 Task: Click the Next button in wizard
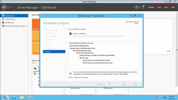click(x=110, y=84)
